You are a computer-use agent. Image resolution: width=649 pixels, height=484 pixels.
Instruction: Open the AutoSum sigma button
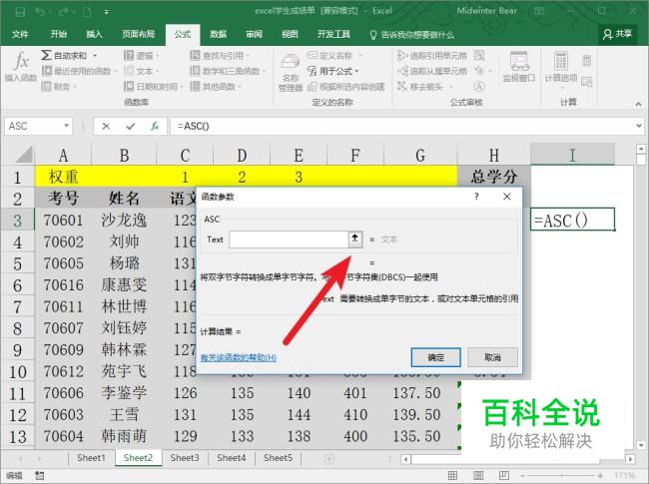click(63, 56)
